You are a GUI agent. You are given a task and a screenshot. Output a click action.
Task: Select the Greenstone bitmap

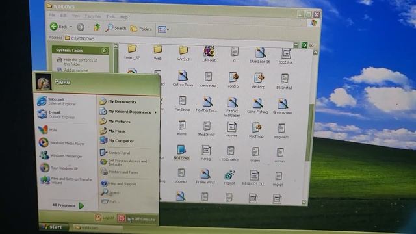click(282, 106)
